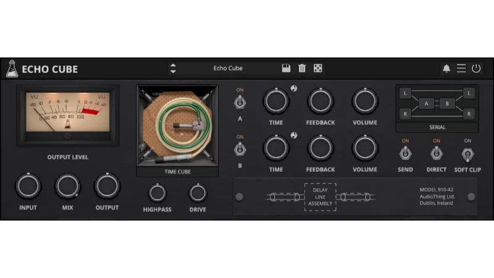Click the delay A VOLUME knob
This screenshot has height=278, width=494.
tap(365, 101)
